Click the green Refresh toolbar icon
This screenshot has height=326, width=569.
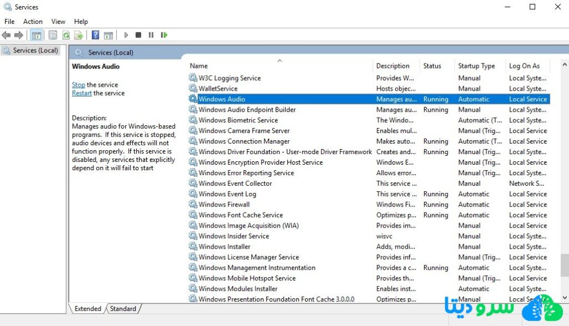pyautogui.click(x=66, y=35)
